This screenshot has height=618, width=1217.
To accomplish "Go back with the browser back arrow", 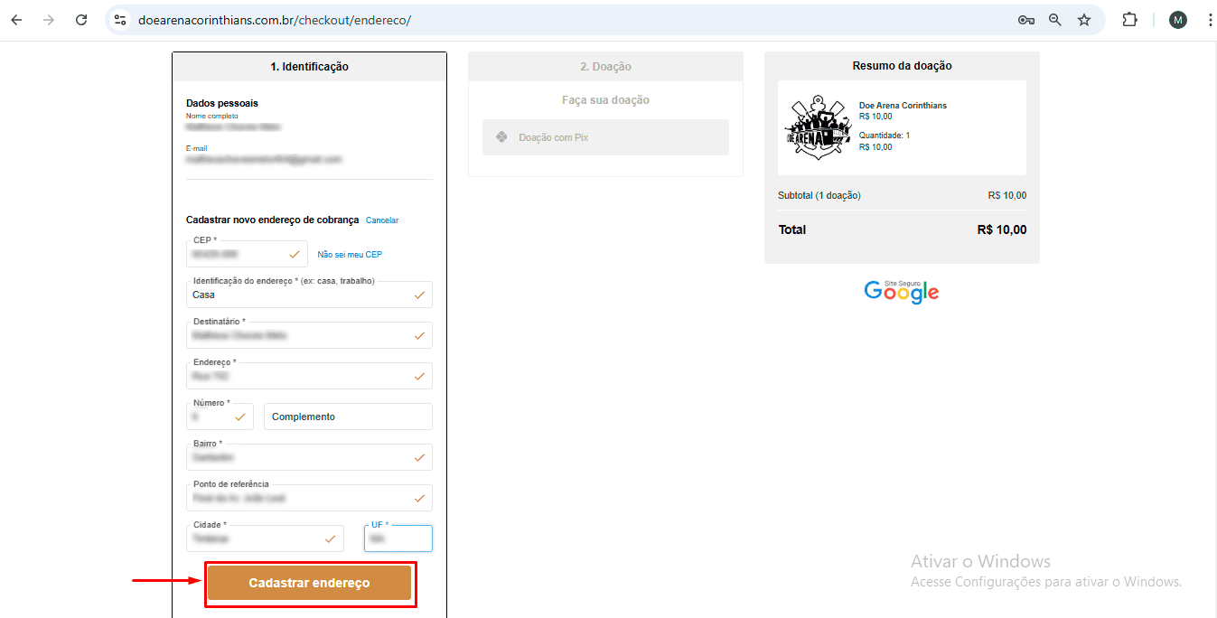I will click(16, 20).
